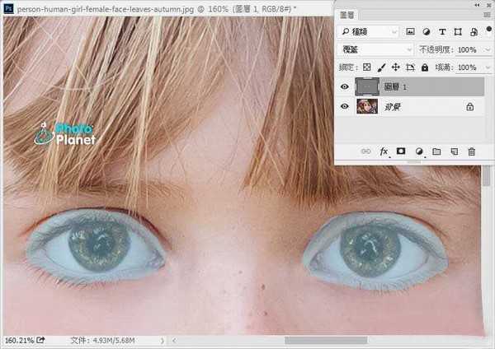495x349 pixels.
Task: Add a layer mask to the layer
Action: [401, 151]
